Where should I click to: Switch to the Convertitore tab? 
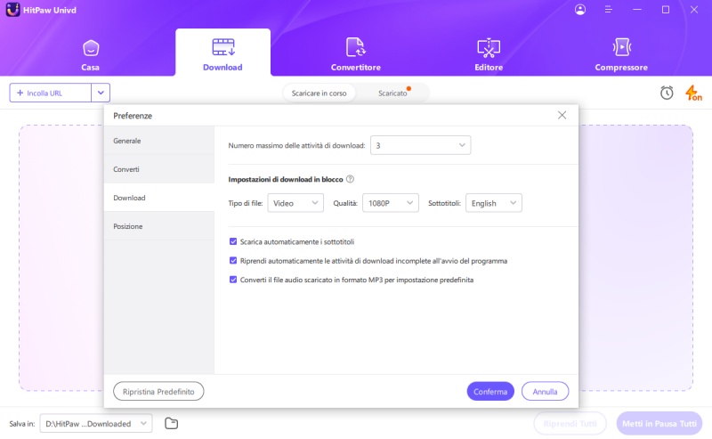click(x=355, y=55)
